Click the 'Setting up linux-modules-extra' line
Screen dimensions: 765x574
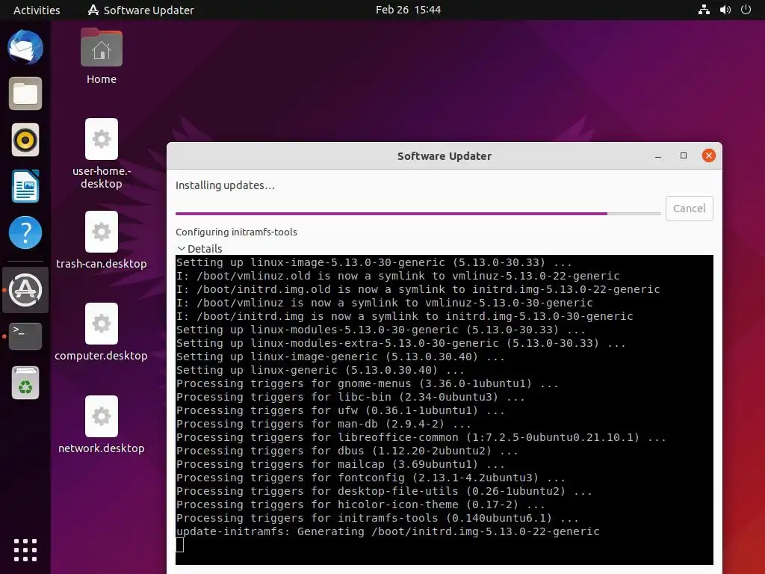point(400,343)
